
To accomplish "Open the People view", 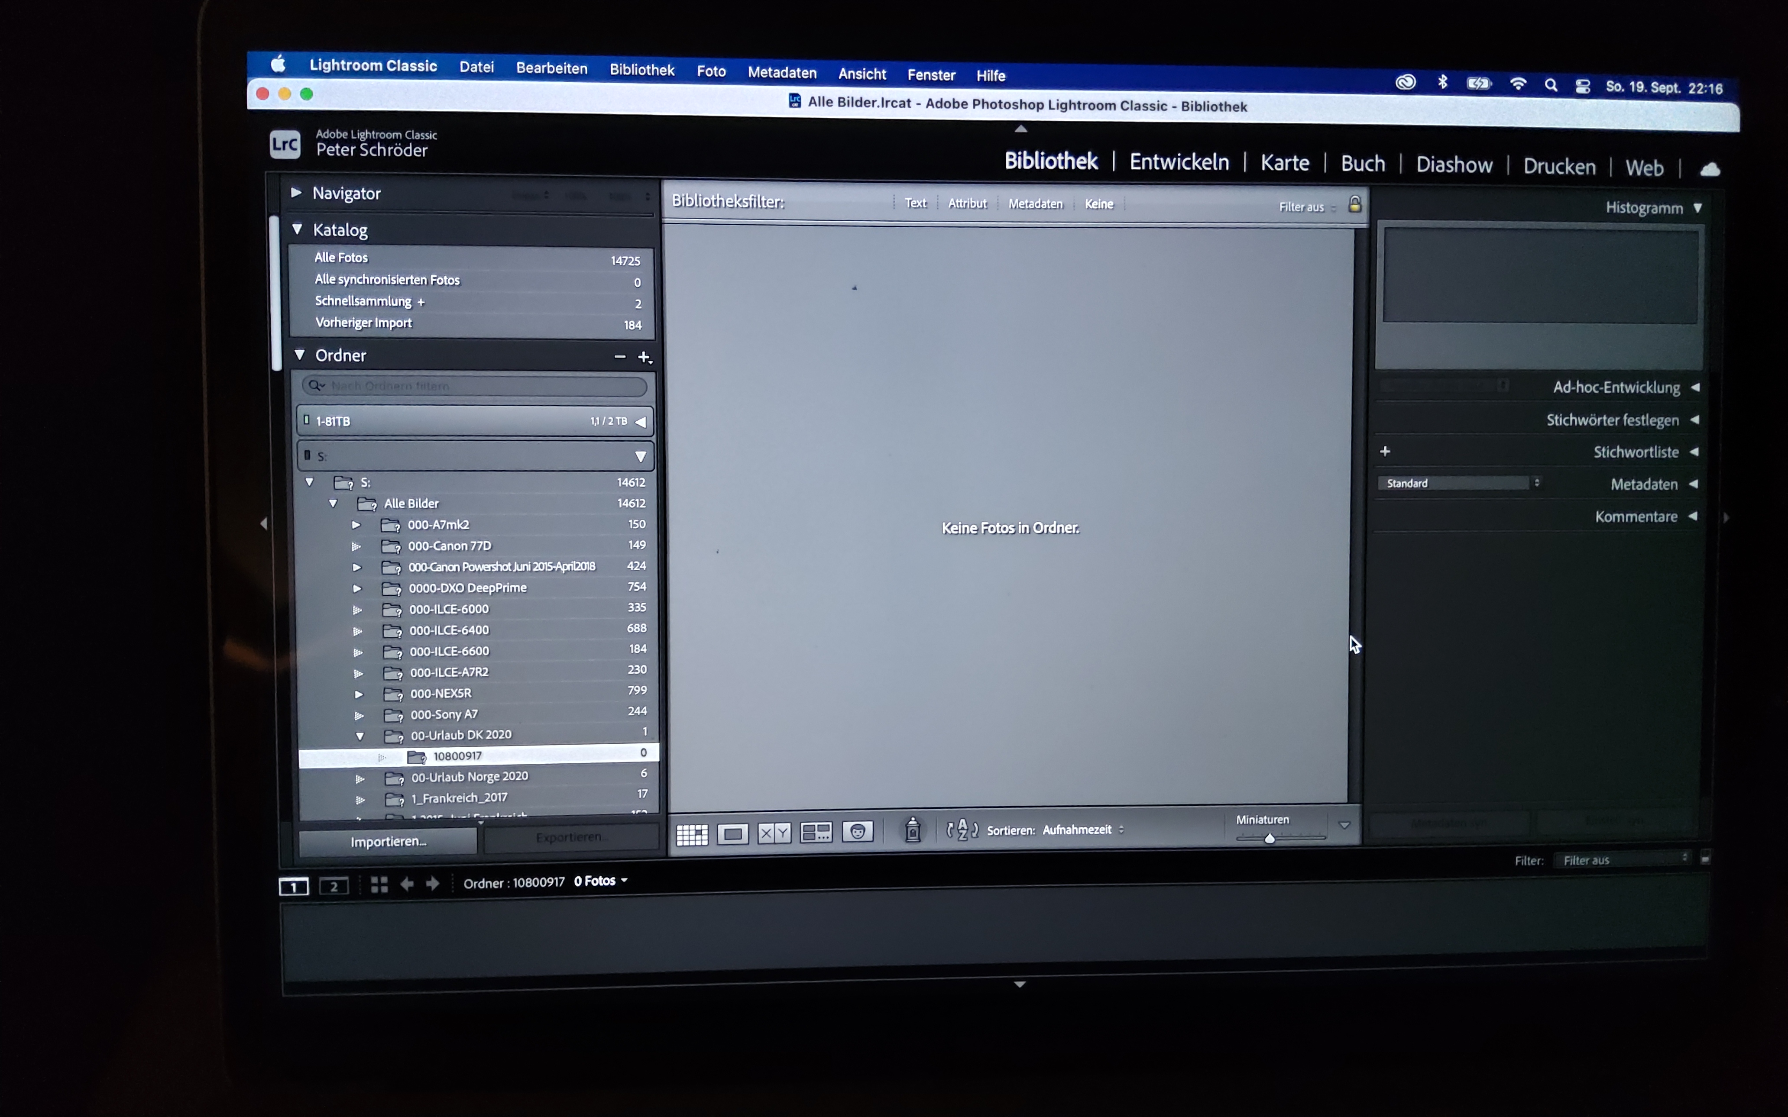I will tap(858, 832).
